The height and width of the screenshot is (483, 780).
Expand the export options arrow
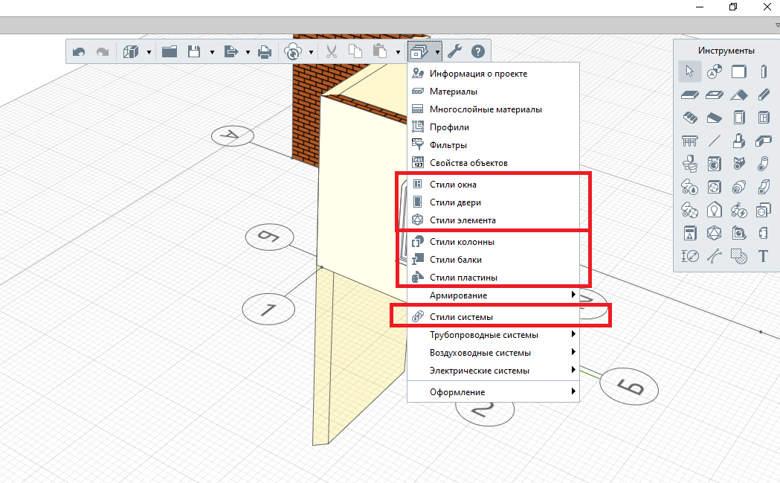click(248, 52)
